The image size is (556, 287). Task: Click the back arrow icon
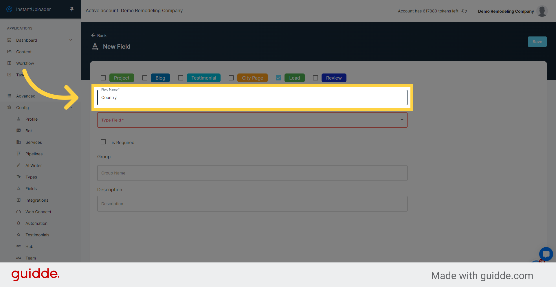(93, 35)
